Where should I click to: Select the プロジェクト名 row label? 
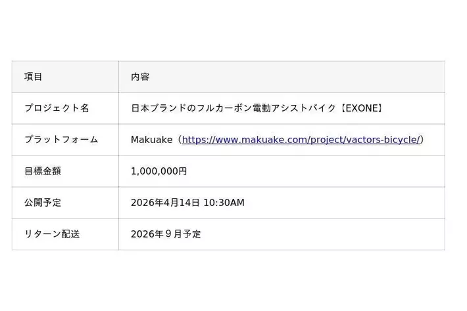pyautogui.click(x=57, y=108)
